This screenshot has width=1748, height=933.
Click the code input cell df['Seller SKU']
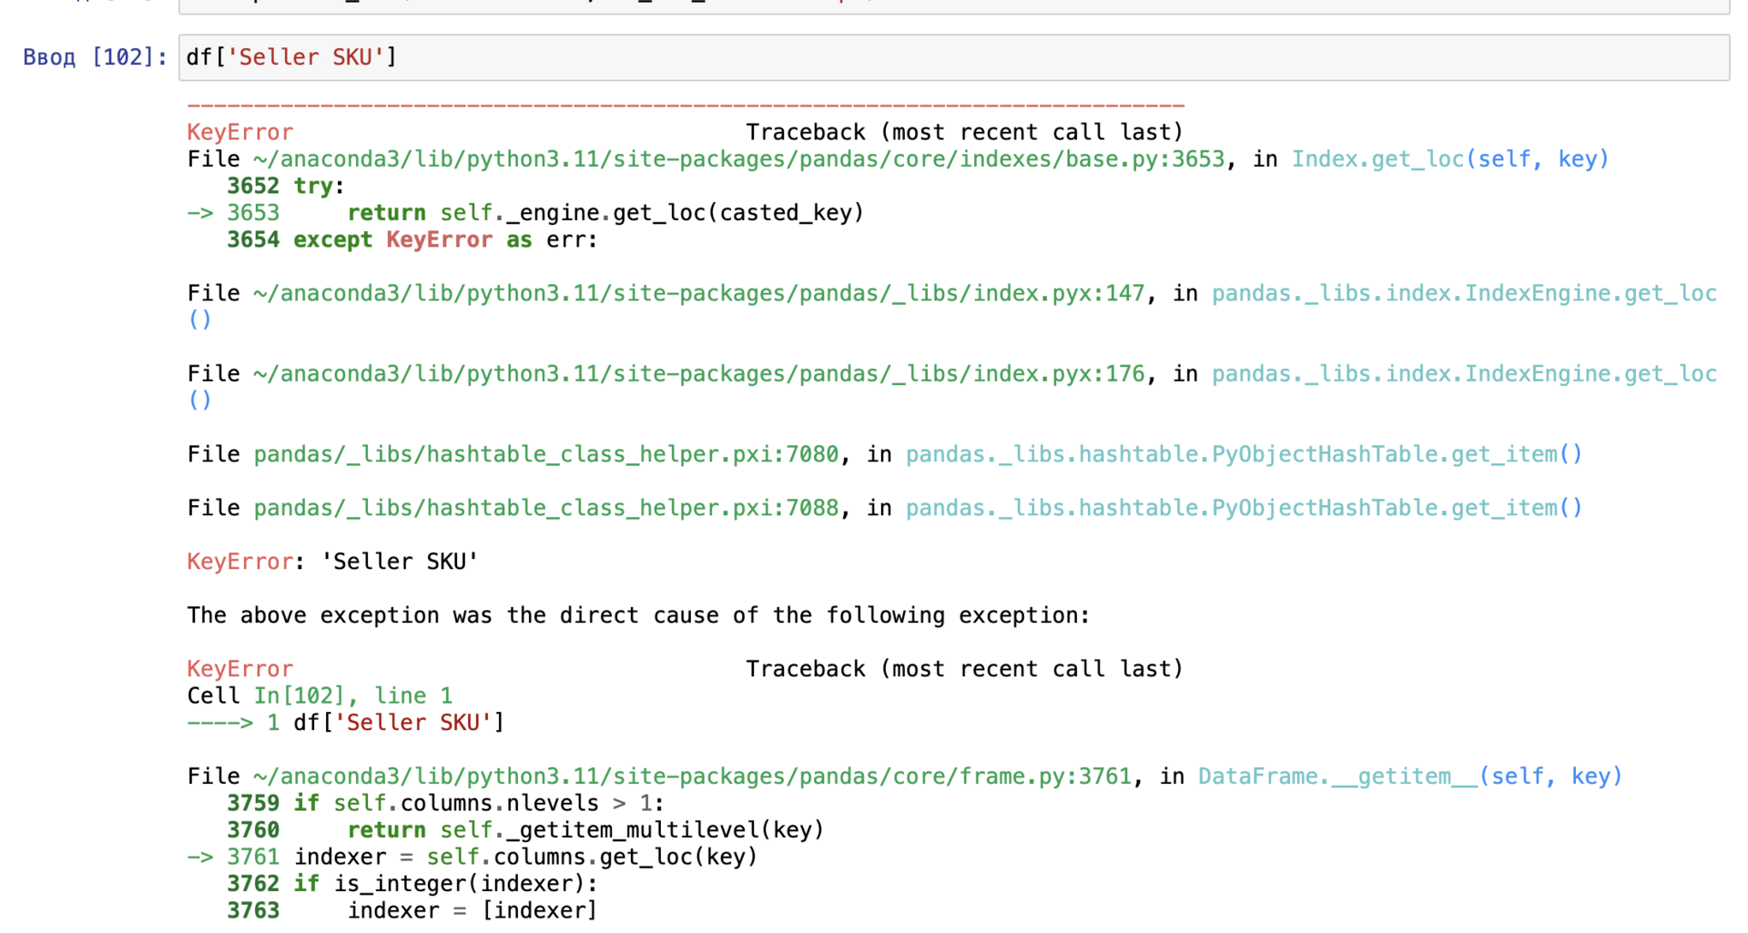pyautogui.click(x=953, y=57)
